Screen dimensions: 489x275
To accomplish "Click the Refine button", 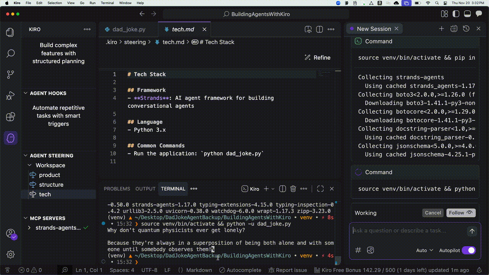I will click(x=317, y=58).
